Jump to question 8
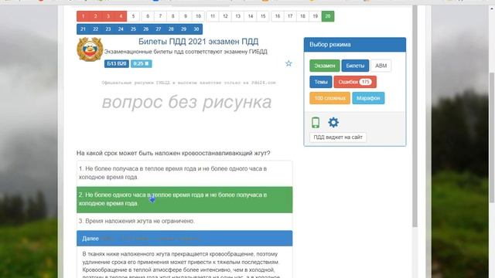 173,16
